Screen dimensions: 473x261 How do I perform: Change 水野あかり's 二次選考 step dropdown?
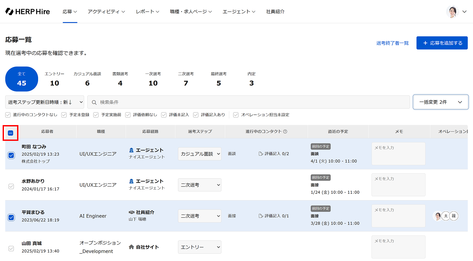click(200, 185)
